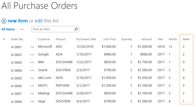Viewport: 196px width, 107px height.
Task: Open ellipsis menu for order A-0008
Action: (32, 102)
